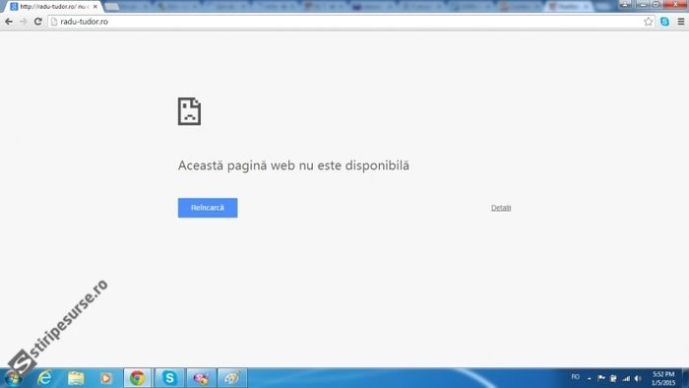This screenshot has width=689, height=388.
Task: Open the Detalii link
Action: [501, 208]
